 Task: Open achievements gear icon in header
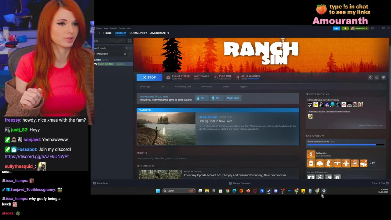tap(238, 77)
